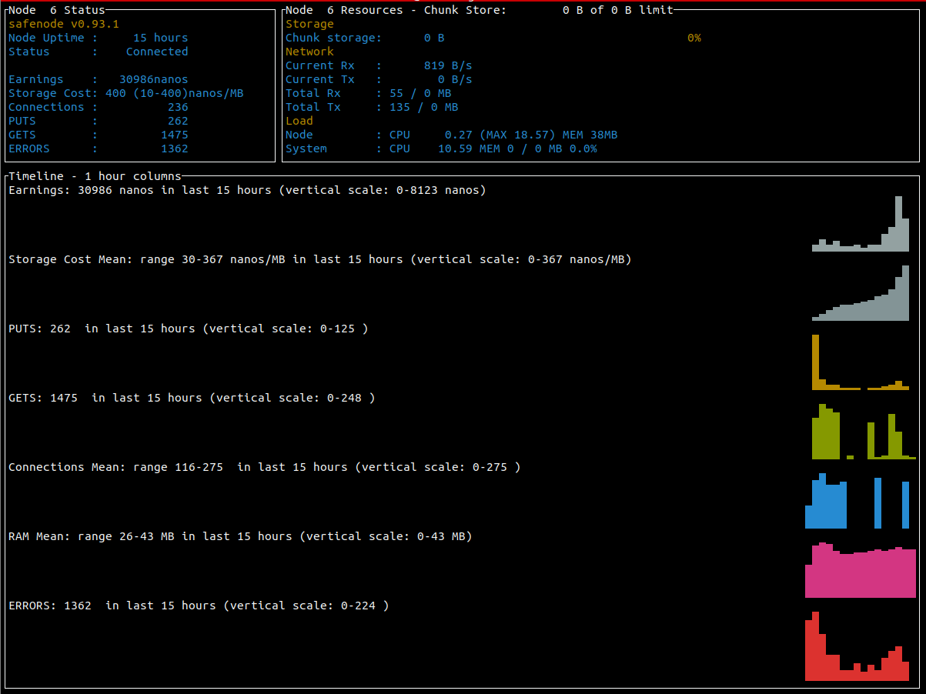Viewport: 926px width, 694px height.
Task: Click the orange PUTS bar chart
Action: coord(861,362)
